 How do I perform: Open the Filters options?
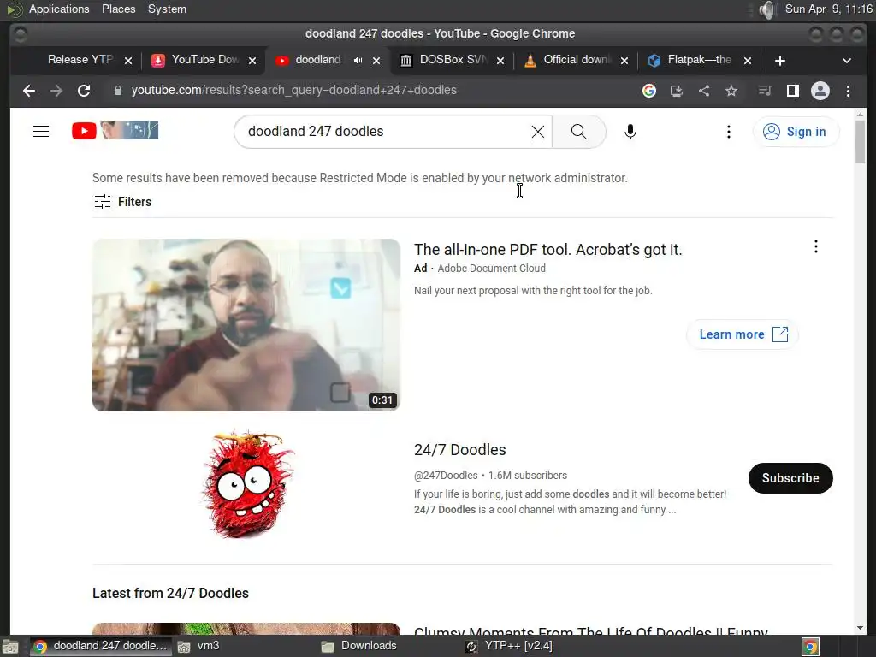click(x=123, y=202)
